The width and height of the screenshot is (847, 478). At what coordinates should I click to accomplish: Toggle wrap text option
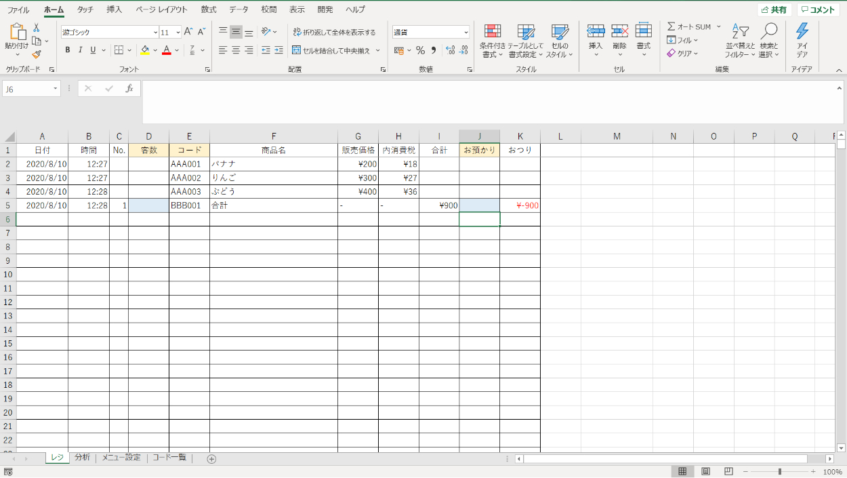334,32
